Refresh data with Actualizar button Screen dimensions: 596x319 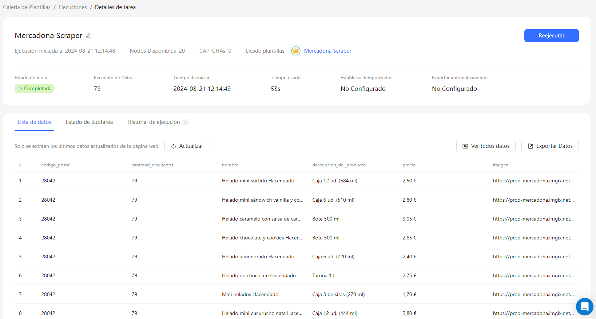point(187,146)
